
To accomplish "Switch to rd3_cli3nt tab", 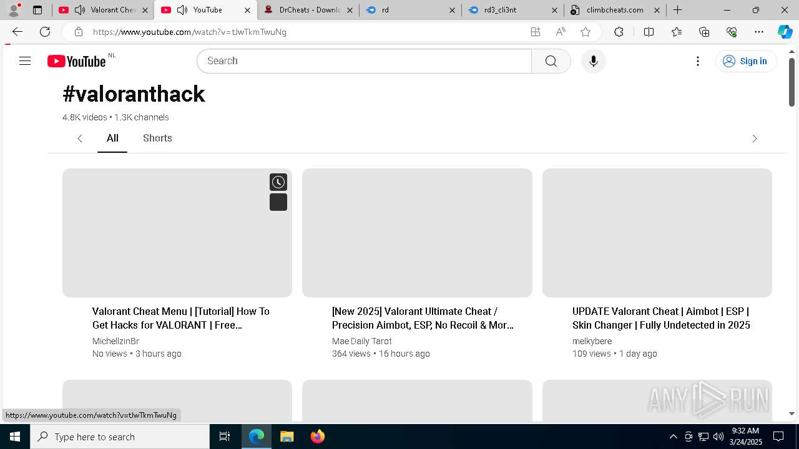I will coord(512,10).
